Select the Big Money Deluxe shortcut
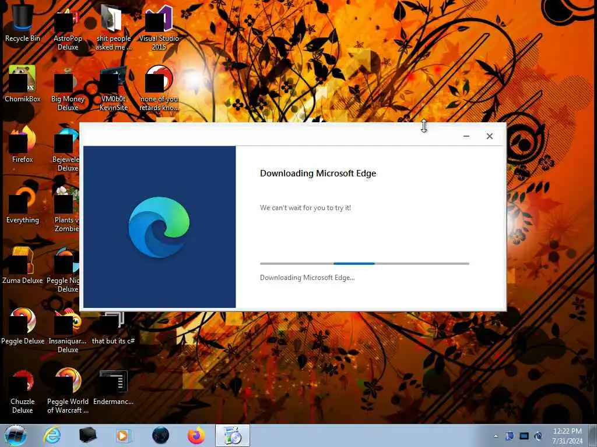This screenshot has height=447, width=597. click(68, 88)
